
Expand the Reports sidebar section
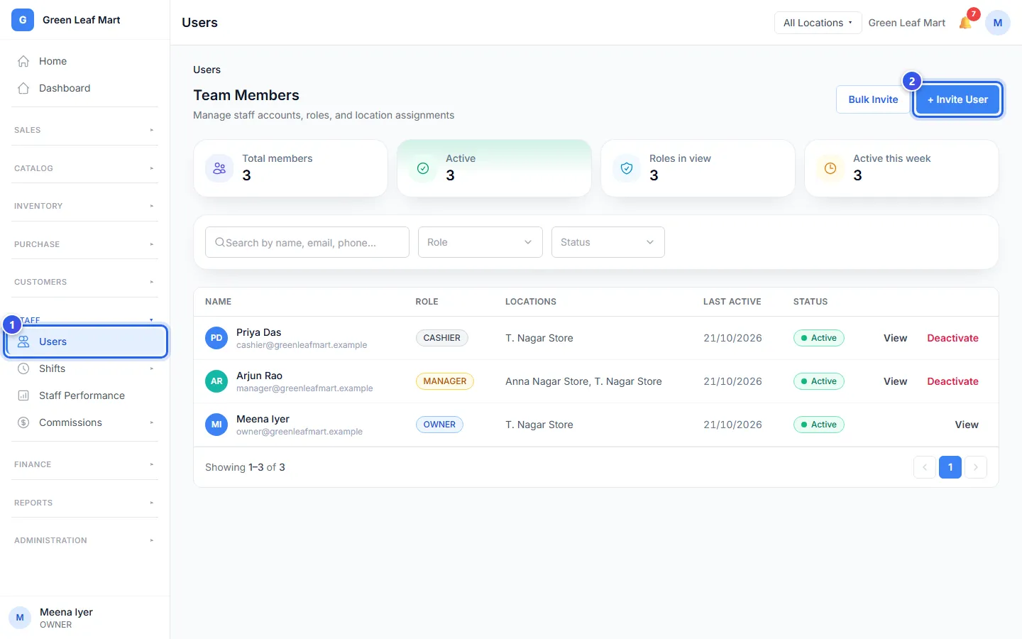(x=85, y=503)
